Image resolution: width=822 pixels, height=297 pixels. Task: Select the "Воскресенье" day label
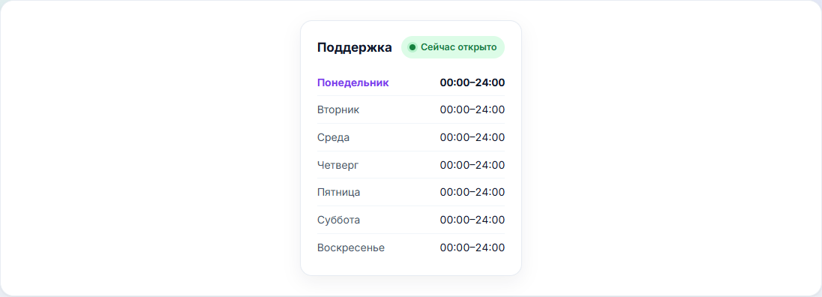point(351,247)
